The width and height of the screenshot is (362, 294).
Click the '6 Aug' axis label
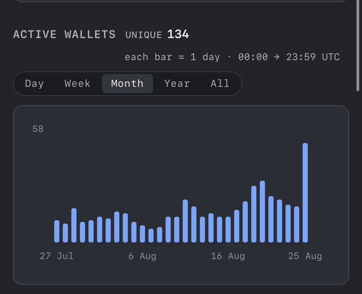[143, 256]
